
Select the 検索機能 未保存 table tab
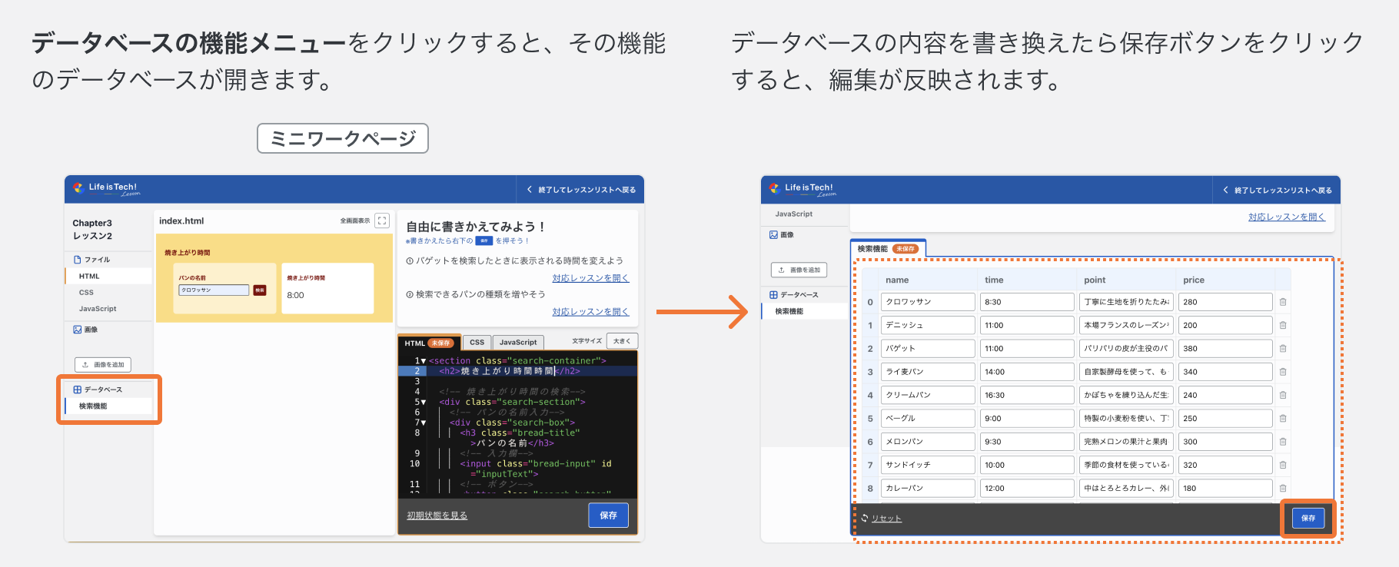pos(888,249)
